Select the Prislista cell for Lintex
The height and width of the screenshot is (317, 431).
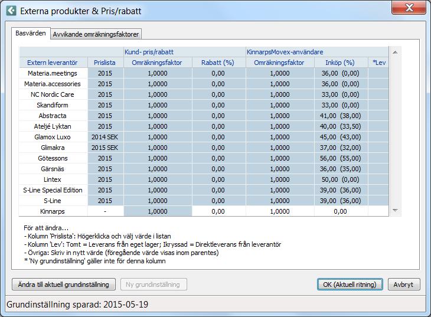click(x=106, y=179)
